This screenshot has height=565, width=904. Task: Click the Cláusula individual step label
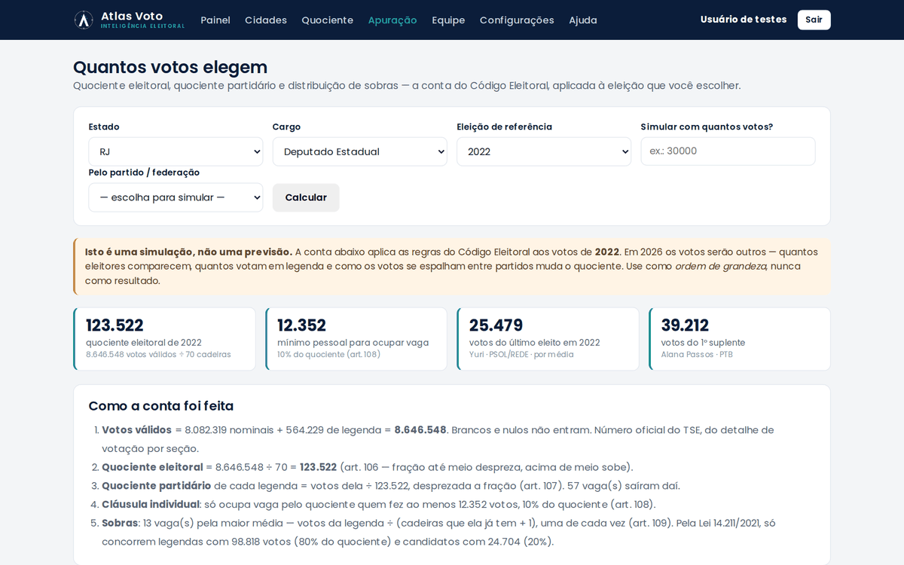(x=151, y=505)
